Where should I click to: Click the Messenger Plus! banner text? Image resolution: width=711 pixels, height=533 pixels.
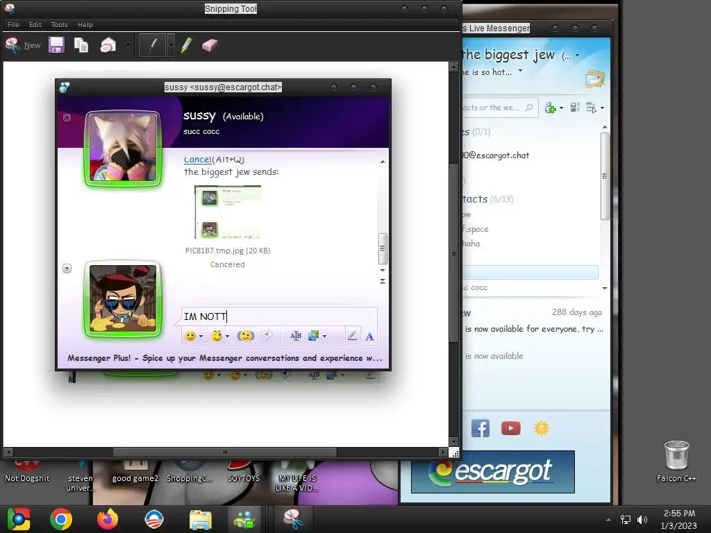(x=225, y=358)
